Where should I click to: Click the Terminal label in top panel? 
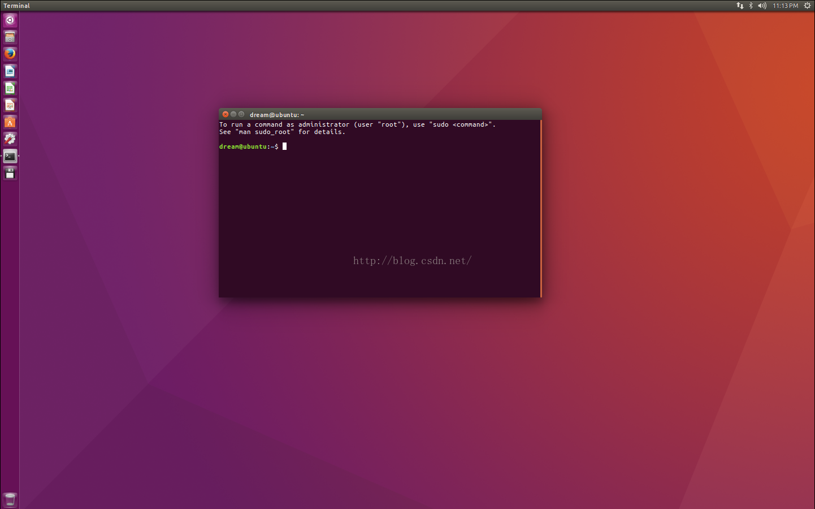(x=16, y=6)
